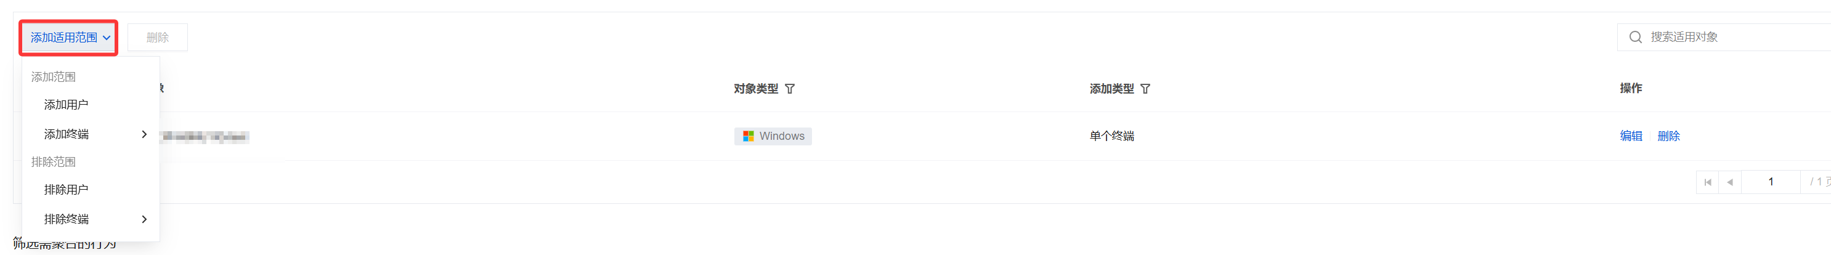Screen dimensions: 1831x255
Task: Go to the previous page arrow
Action: click(x=1729, y=182)
